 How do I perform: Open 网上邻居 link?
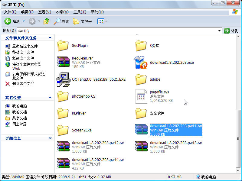pos(19,124)
